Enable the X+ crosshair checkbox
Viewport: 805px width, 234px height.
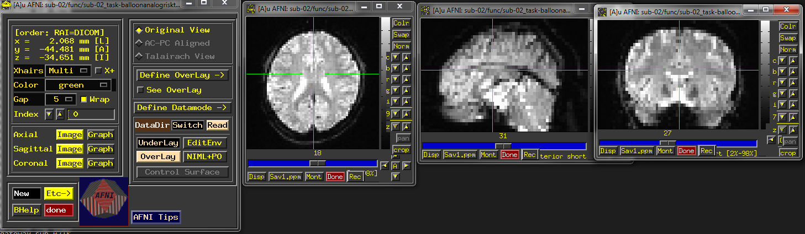click(x=98, y=70)
